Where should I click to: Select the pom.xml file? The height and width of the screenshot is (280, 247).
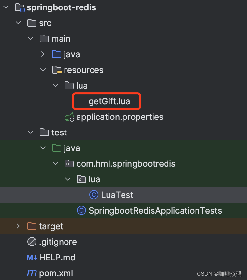[56, 273]
